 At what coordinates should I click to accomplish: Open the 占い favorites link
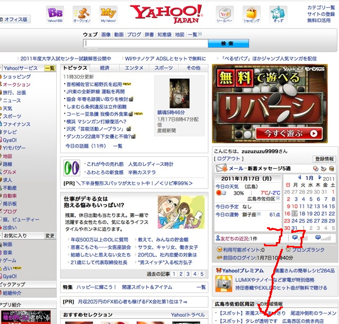pos(7,268)
